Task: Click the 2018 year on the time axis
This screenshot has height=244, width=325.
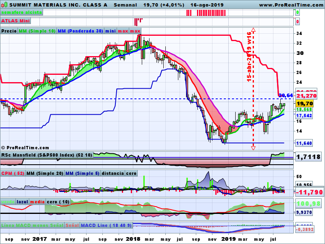Action: point(133,239)
